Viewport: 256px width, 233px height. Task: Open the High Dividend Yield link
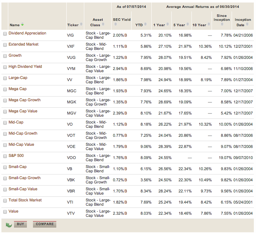tap(25, 66)
